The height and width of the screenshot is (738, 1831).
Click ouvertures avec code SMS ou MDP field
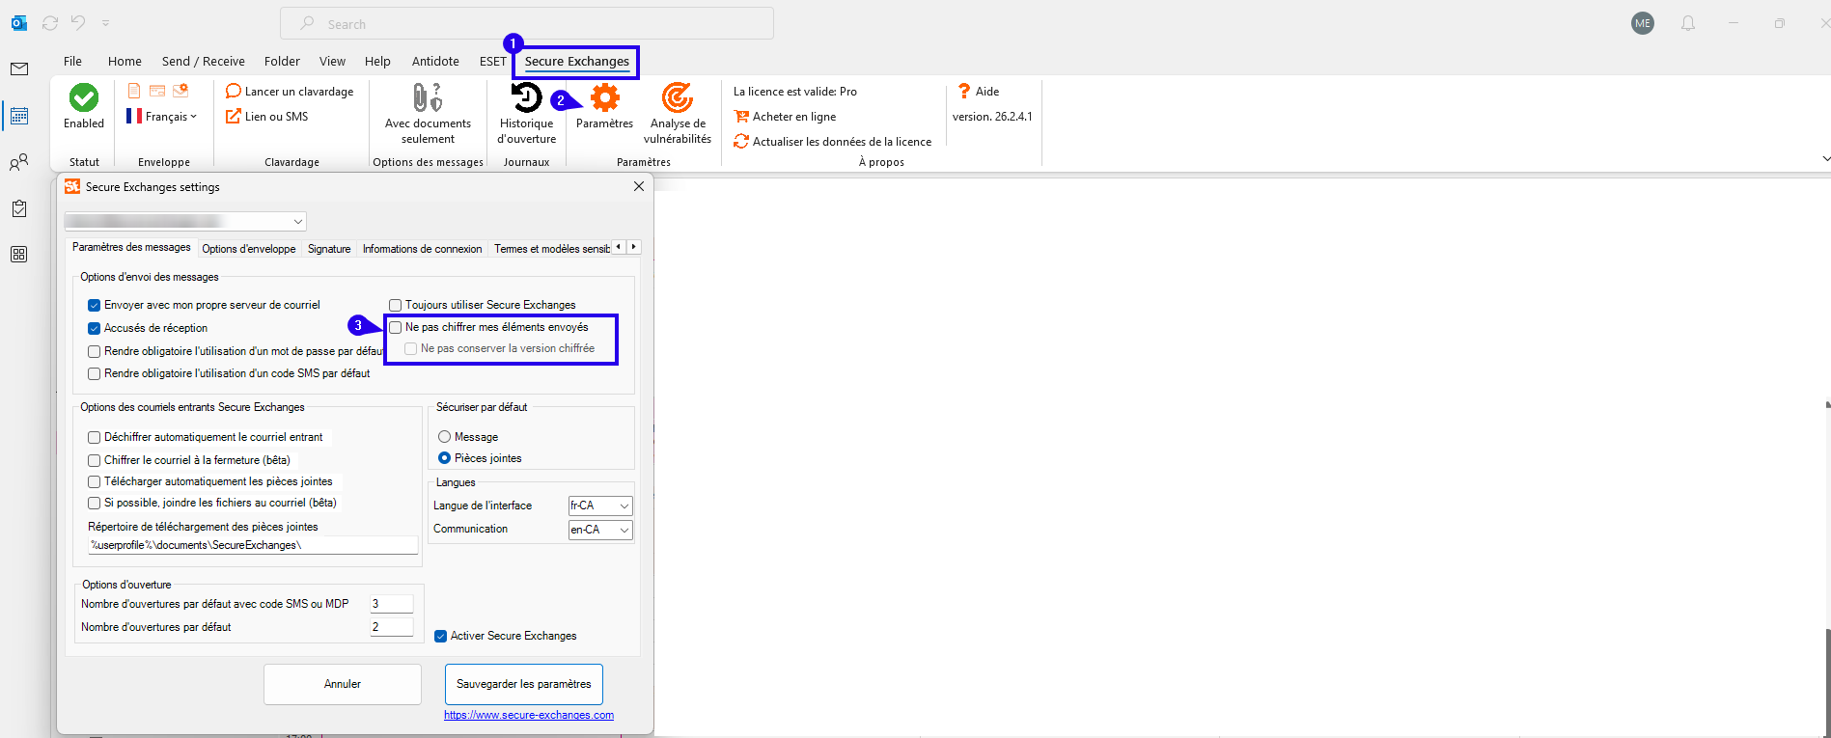coord(392,604)
